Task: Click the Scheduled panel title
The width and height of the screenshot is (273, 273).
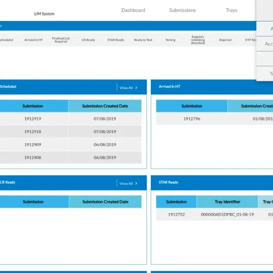Action: point(8,87)
